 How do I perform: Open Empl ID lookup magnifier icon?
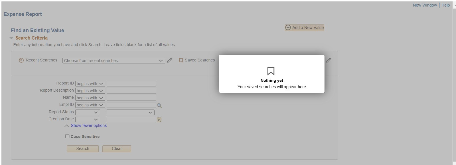(x=159, y=106)
